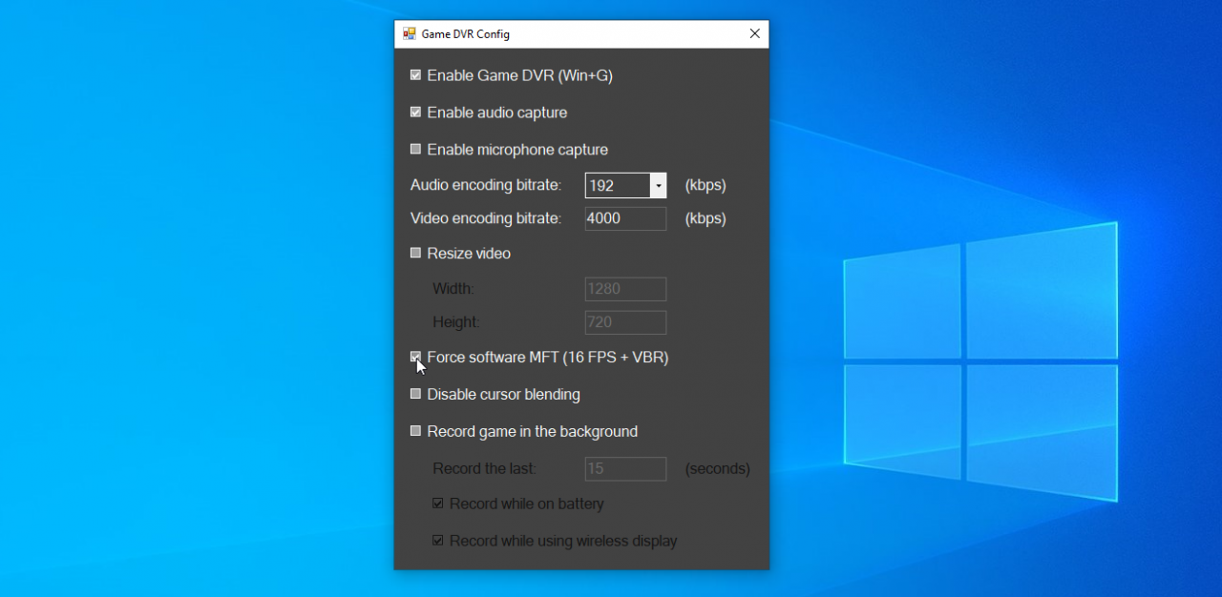
Task: Click the Game DVR Config title bar icon
Action: pos(409,33)
